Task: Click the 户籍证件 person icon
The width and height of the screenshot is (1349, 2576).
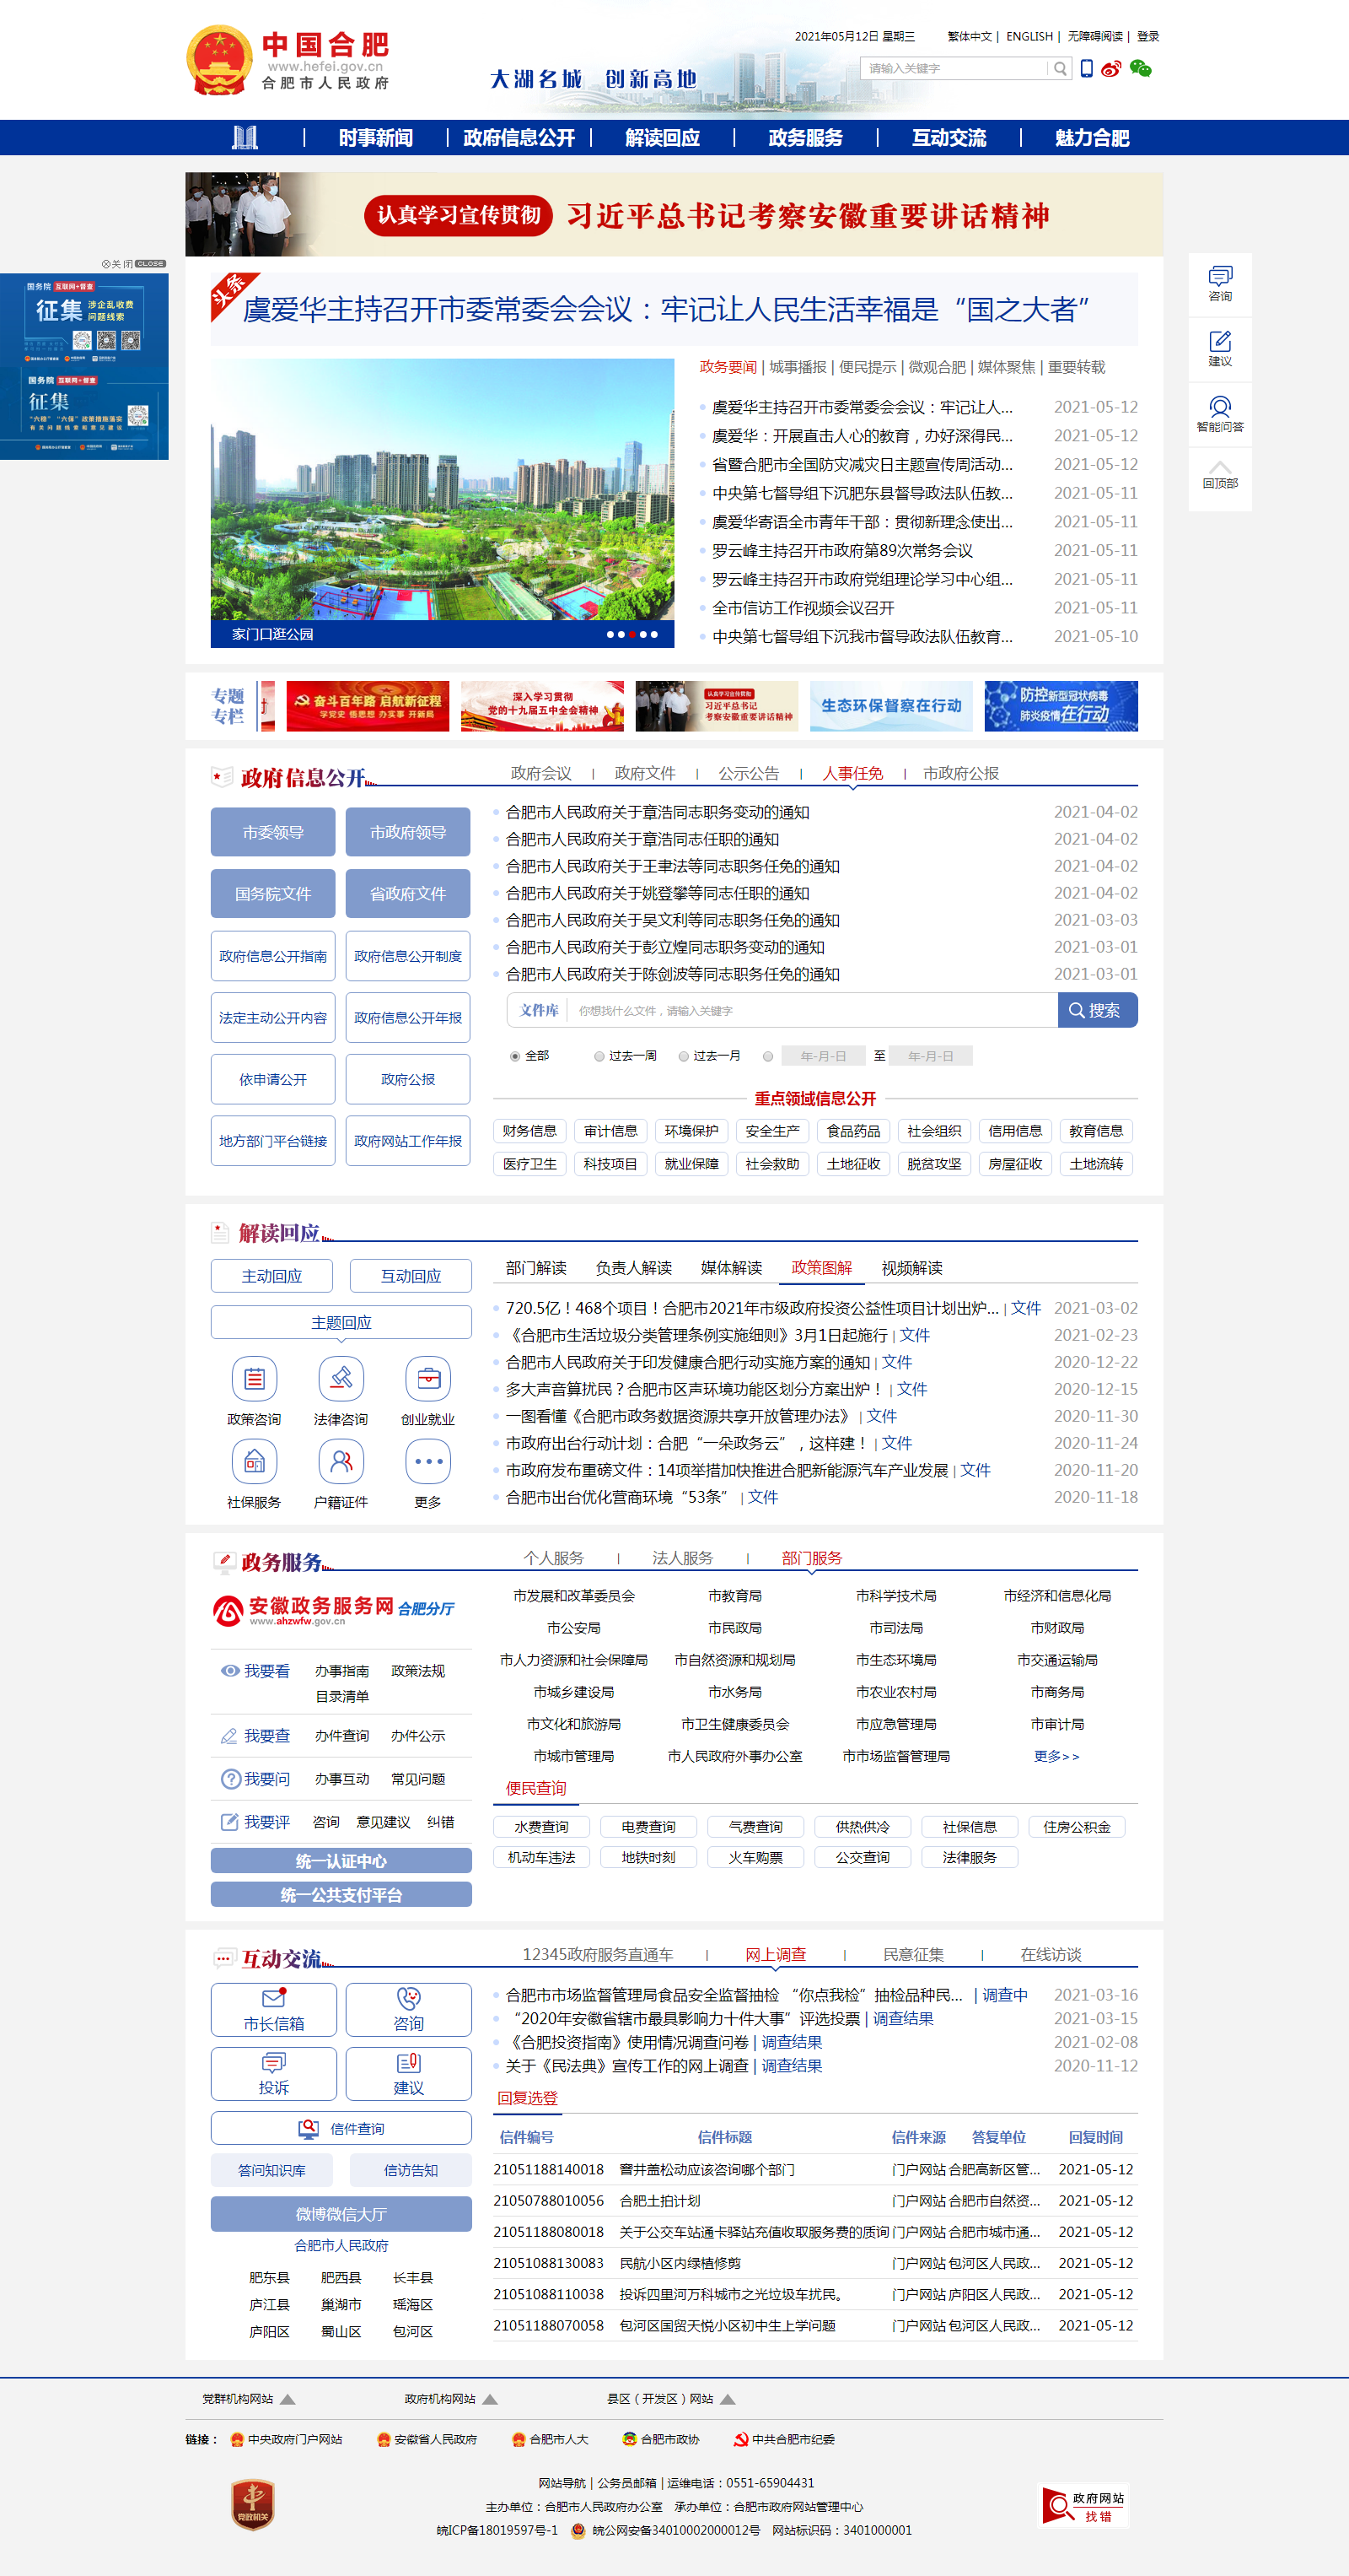Action: 341,1462
